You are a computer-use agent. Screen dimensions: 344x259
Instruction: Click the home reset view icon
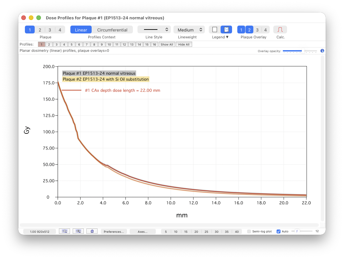[92, 231]
